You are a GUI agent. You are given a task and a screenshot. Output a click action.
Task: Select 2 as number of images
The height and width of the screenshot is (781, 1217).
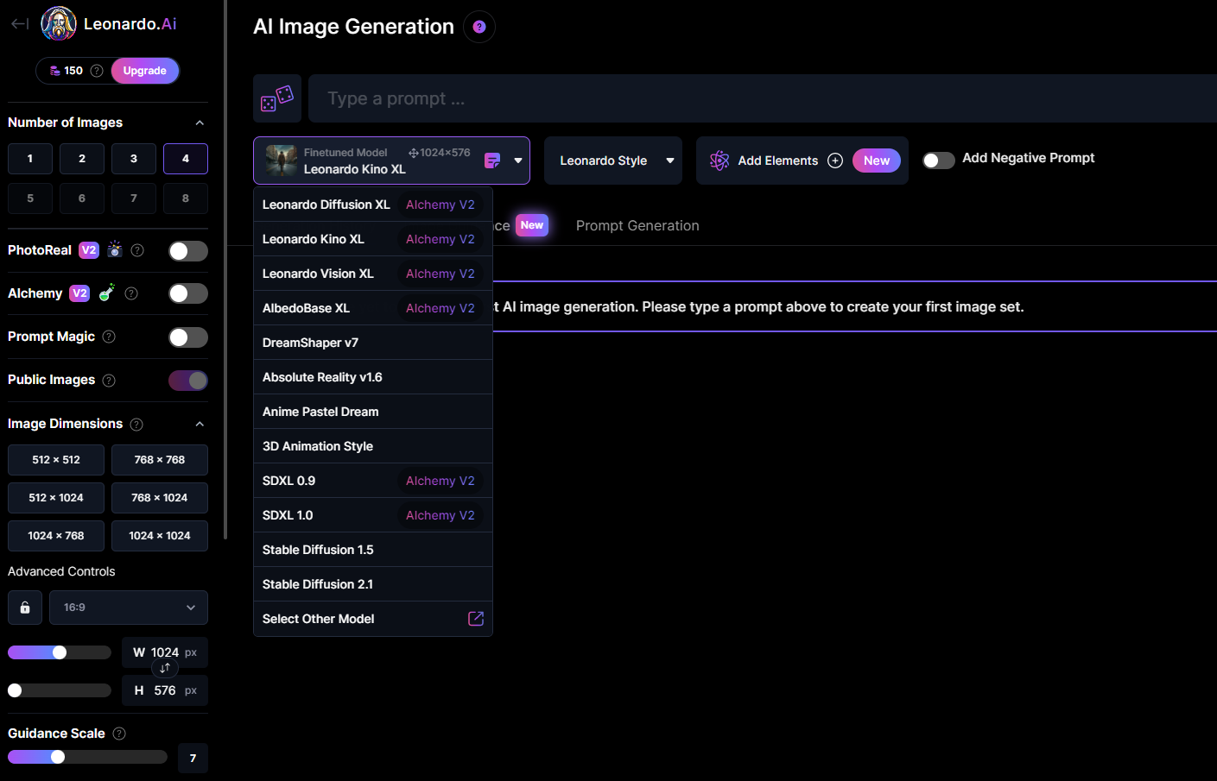click(x=82, y=159)
